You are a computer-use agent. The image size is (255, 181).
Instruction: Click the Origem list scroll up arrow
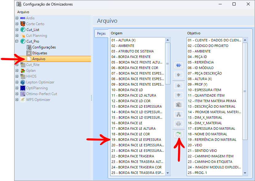pos(168,40)
